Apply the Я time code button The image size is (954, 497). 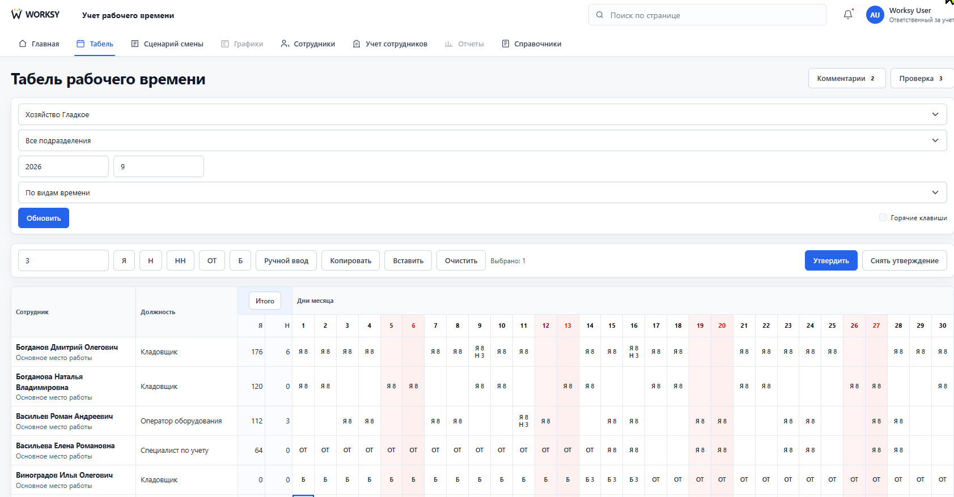pyautogui.click(x=124, y=260)
